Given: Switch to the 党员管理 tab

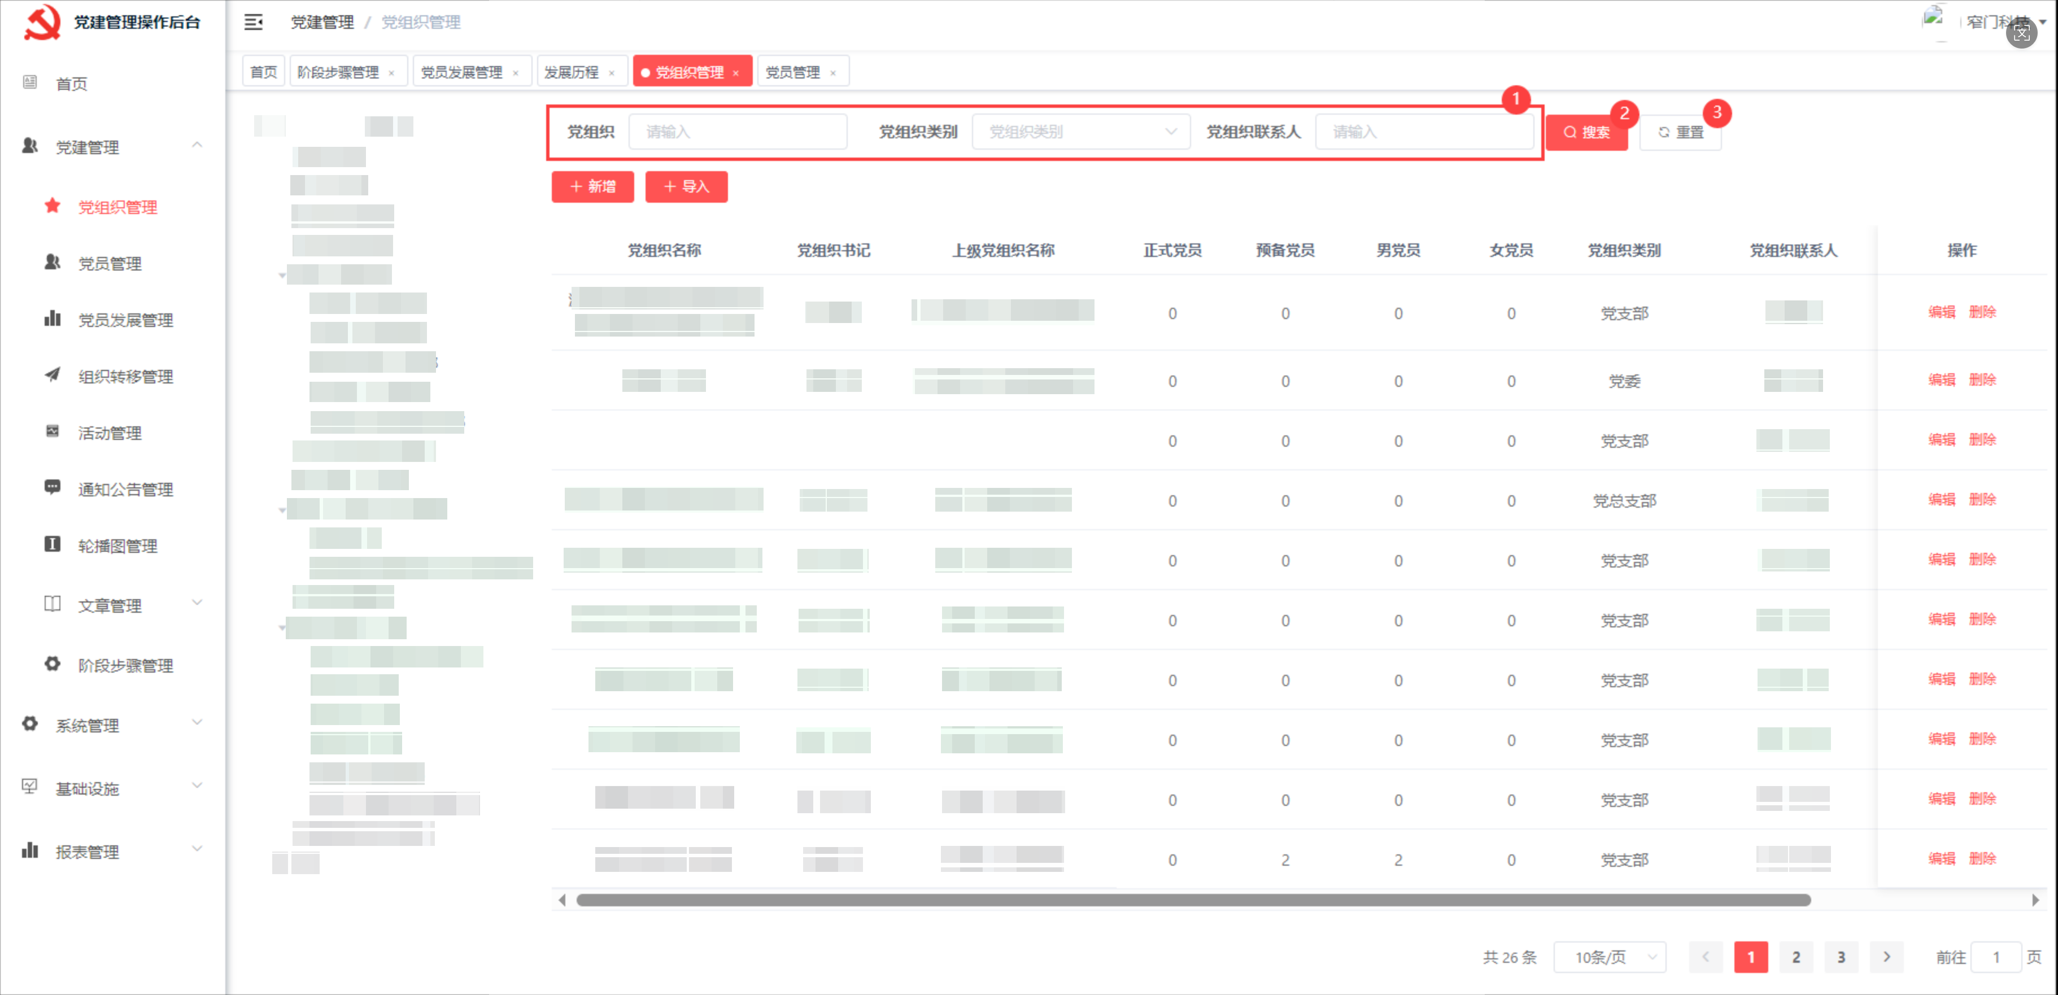Looking at the screenshot, I should 792,72.
